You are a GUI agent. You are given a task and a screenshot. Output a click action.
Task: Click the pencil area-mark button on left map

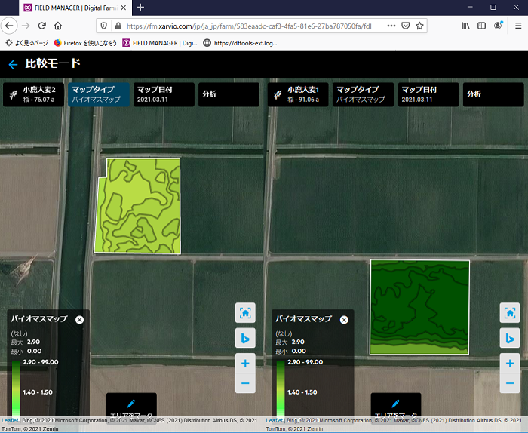(x=131, y=405)
